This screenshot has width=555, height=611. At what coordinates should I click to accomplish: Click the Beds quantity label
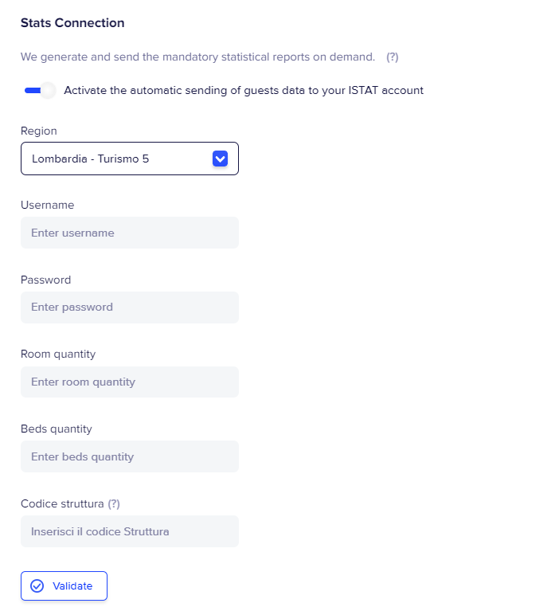56,429
